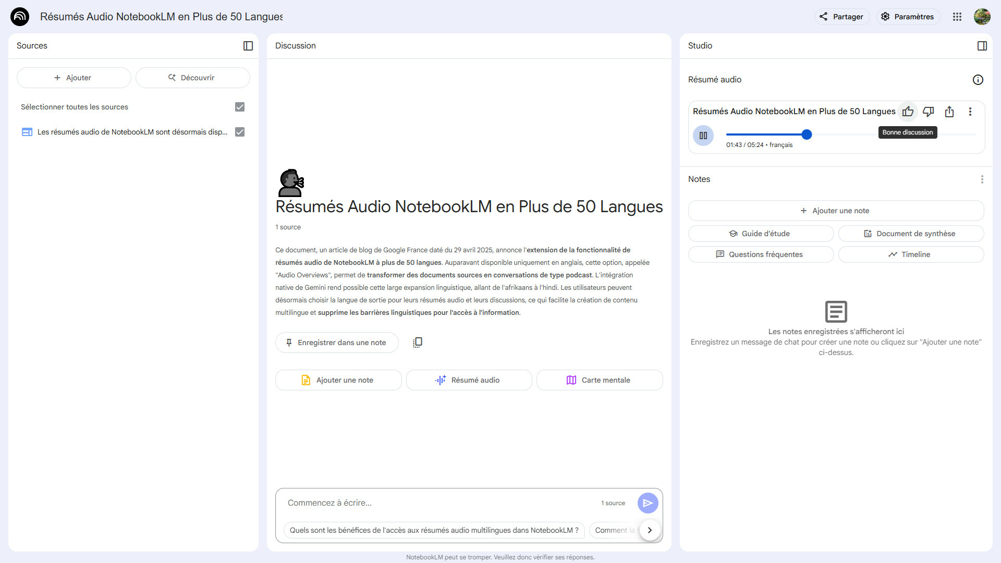Send the chat message
The width and height of the screenshot is (1001, 563).
pyautogui.click(x=648, y=503)
